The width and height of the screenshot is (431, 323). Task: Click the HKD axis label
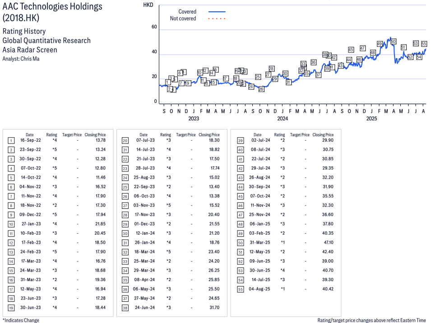[x=148, y=5]
